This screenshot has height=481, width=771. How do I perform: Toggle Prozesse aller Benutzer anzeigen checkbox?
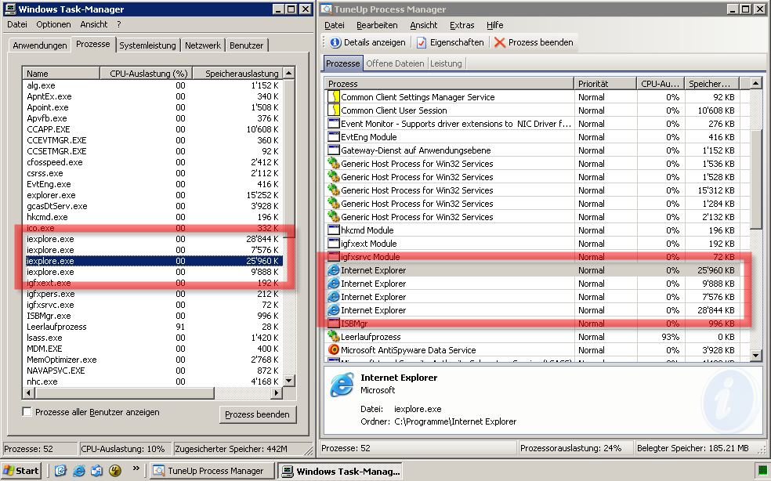(27, 412)
